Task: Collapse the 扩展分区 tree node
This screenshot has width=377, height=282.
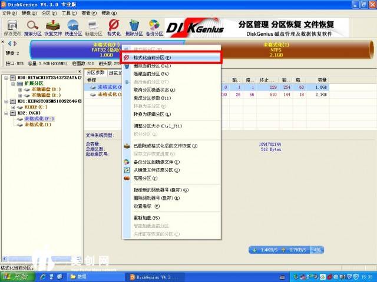Action: point(12,83)
